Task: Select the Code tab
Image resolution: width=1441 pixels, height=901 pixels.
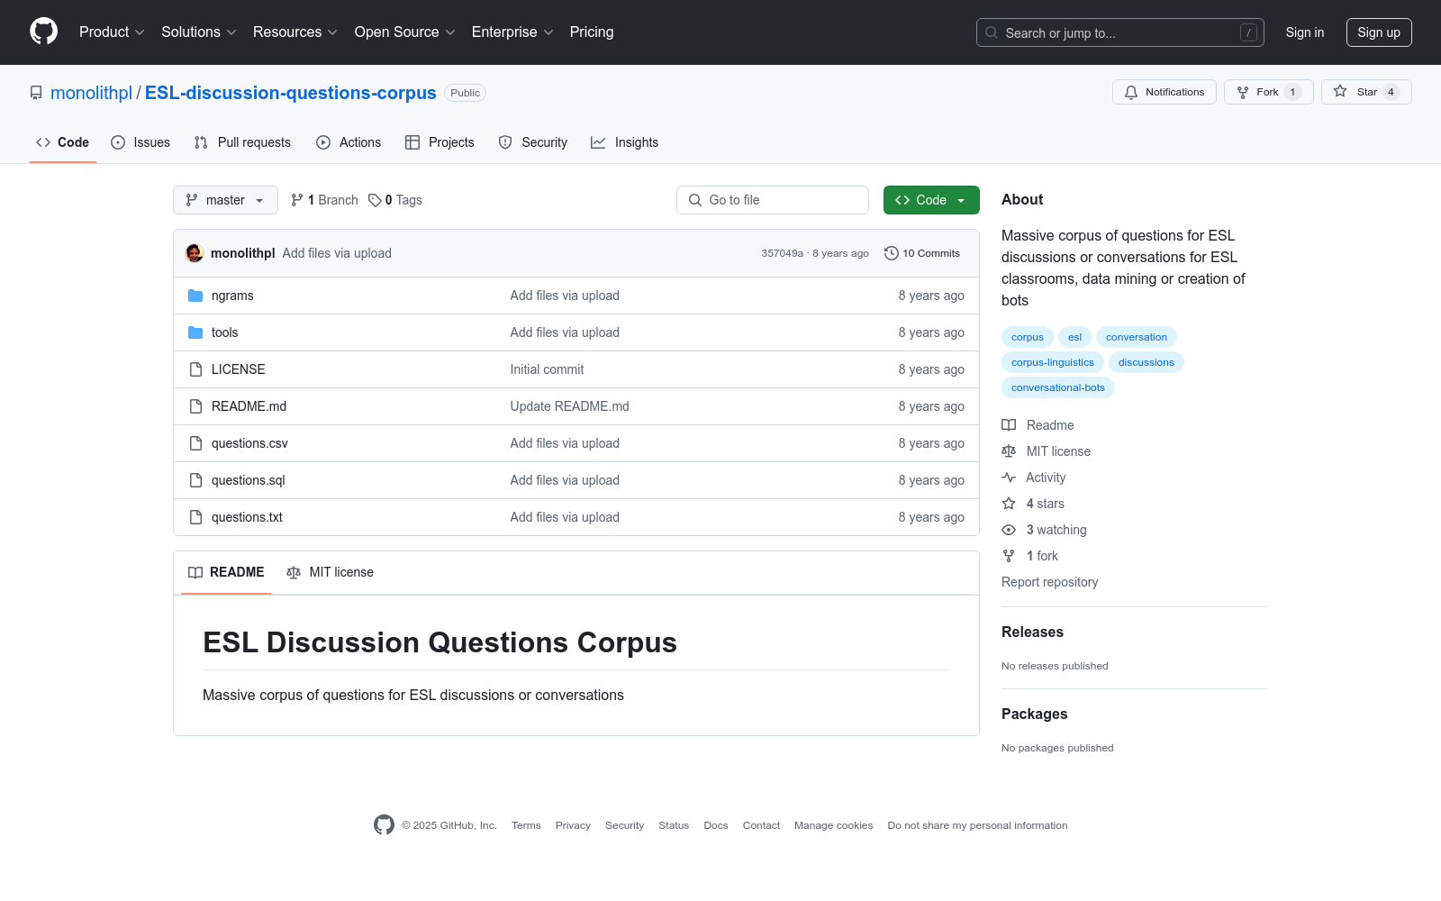Action: pyautogui.click(x=62, y=142)
